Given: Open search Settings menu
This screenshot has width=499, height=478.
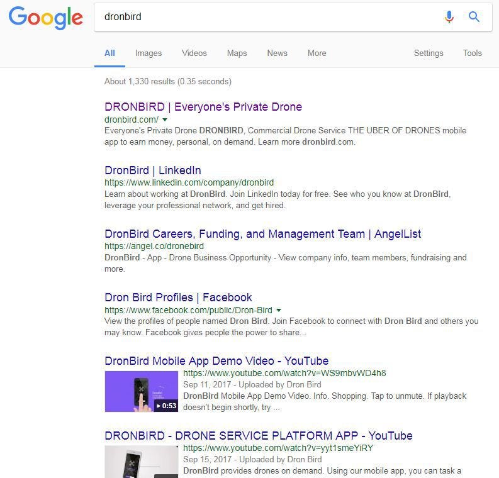Looking at the screenshot, I should tap(429, 53).
